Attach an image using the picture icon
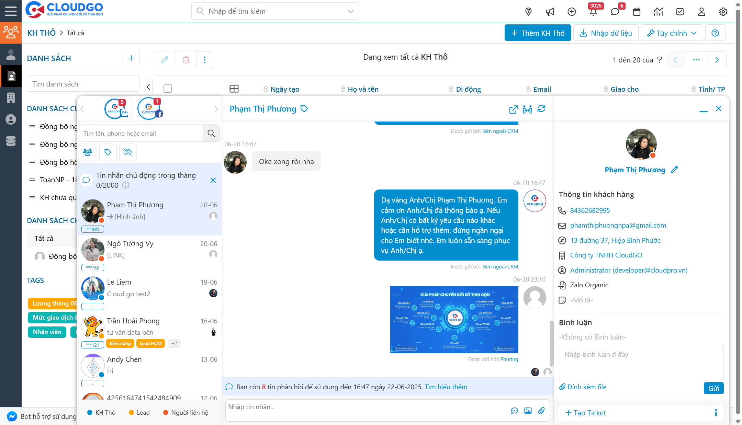The height and width of the screenshot is (425, 742). point(528,410)
